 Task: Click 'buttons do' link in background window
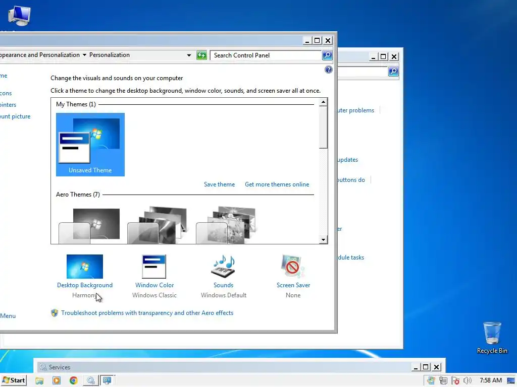351,180
